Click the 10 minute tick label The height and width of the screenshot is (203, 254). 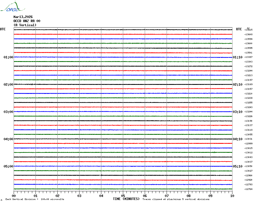[x=232, y=196]
